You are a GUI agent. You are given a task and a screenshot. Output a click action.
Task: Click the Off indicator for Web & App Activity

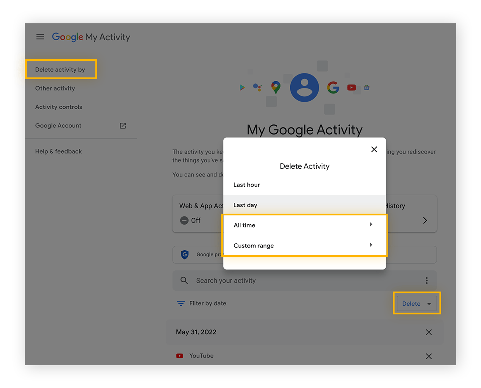tap(184, 220)
